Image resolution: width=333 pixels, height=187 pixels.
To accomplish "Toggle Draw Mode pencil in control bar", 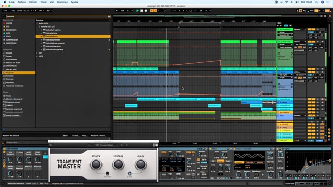I will tap(297, 11).
